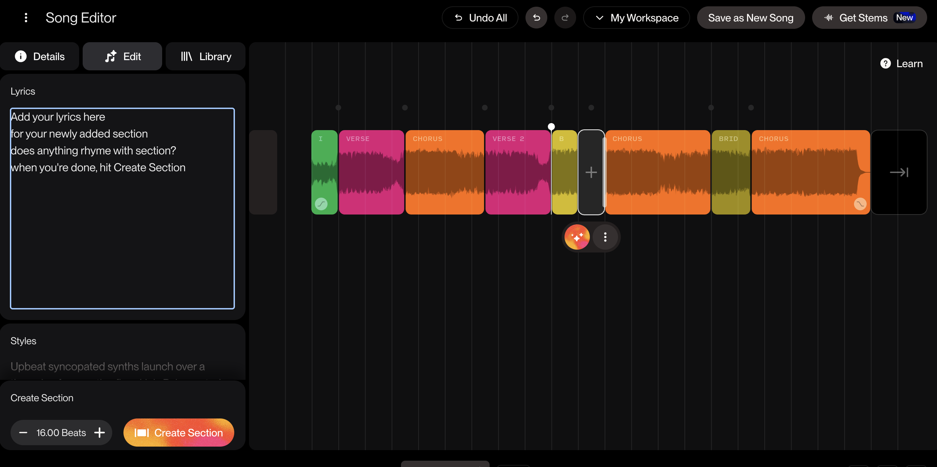Decrease beats with the minus button
The height and width of the screenshot is (467, 937).
23,433
